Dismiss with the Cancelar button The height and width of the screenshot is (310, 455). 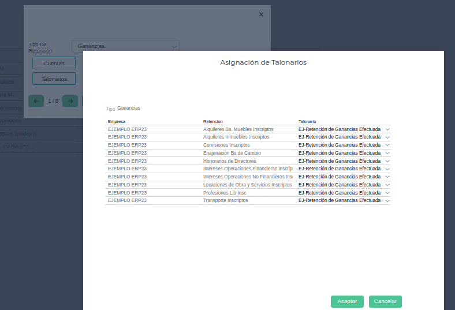coord(385,301)
